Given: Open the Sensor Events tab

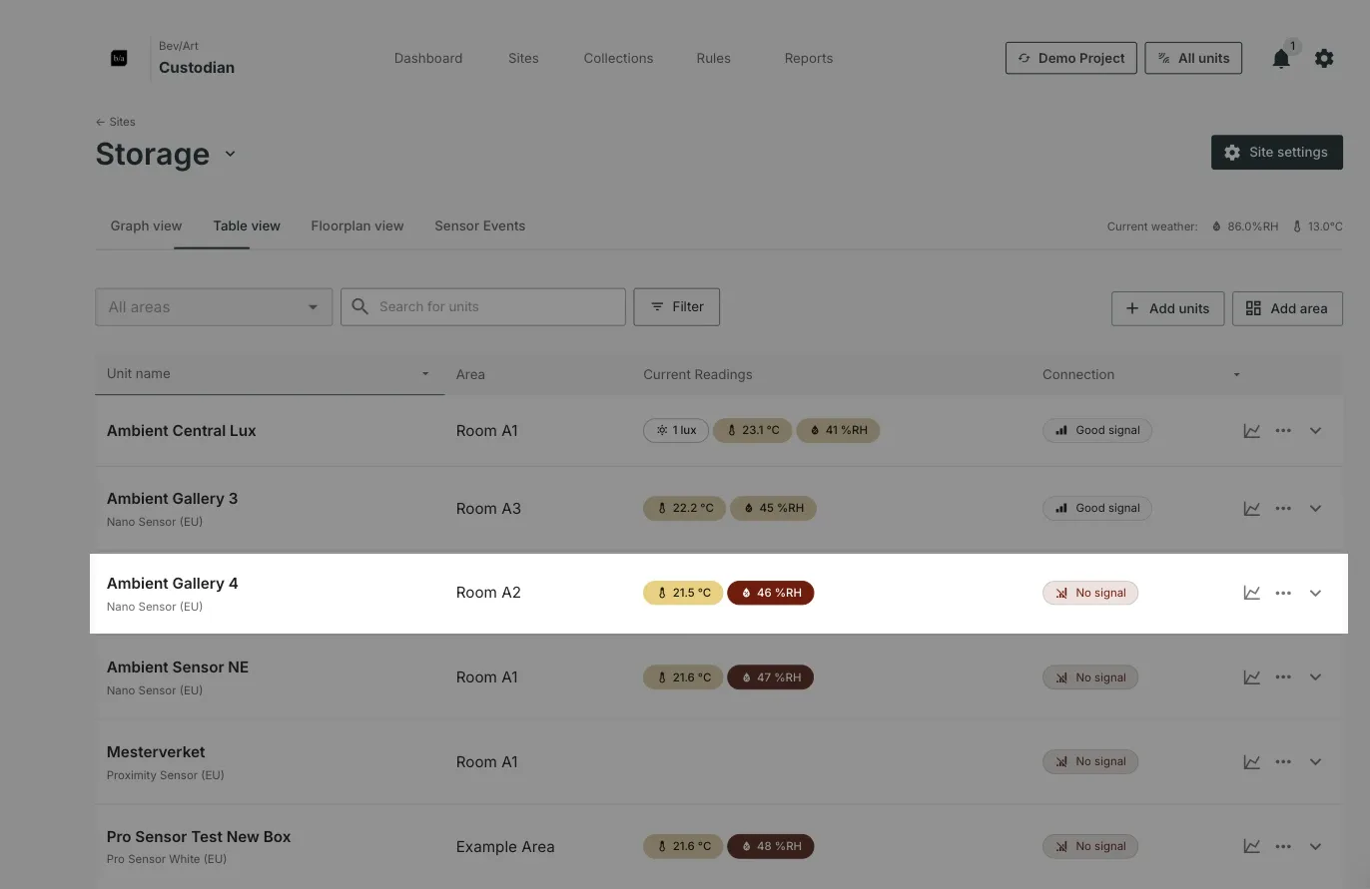Looking at the screenshot, I should point(479,225).
